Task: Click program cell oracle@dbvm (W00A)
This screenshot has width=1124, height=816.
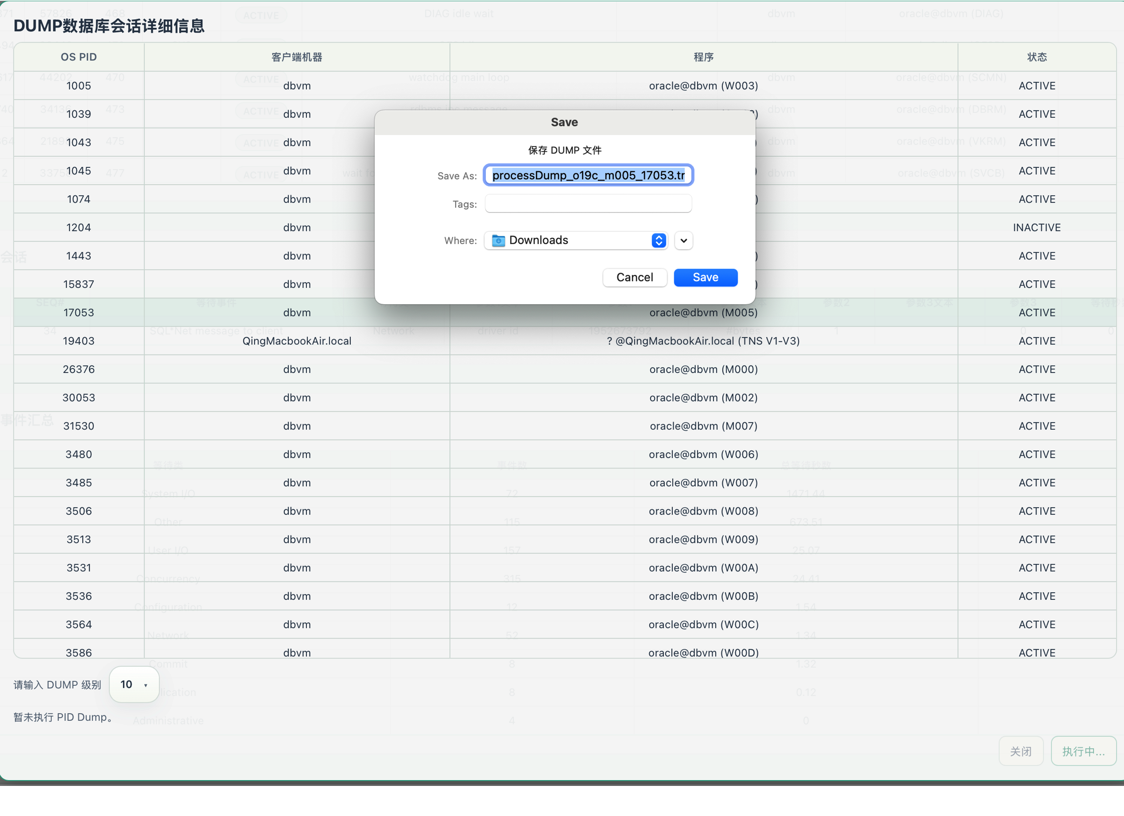Action: click(704, 568)
